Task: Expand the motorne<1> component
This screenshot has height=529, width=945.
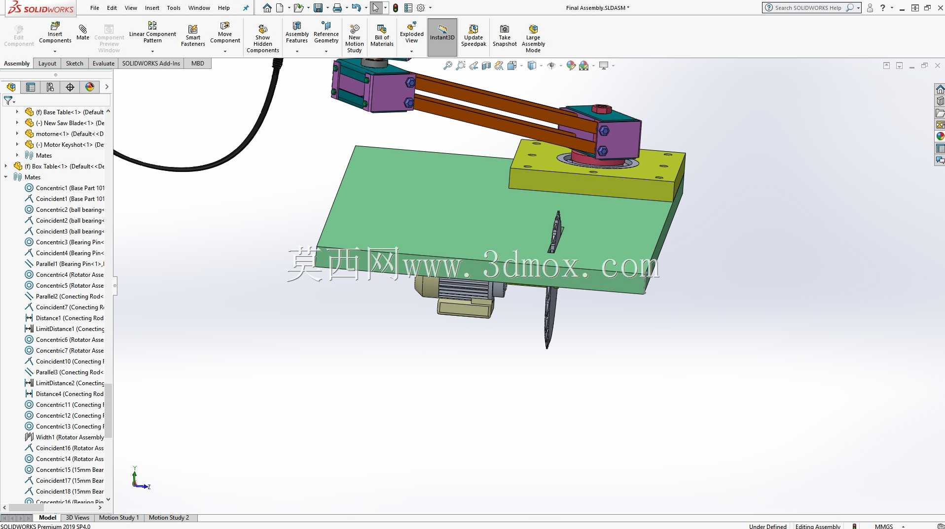Action: pos(17,134)
